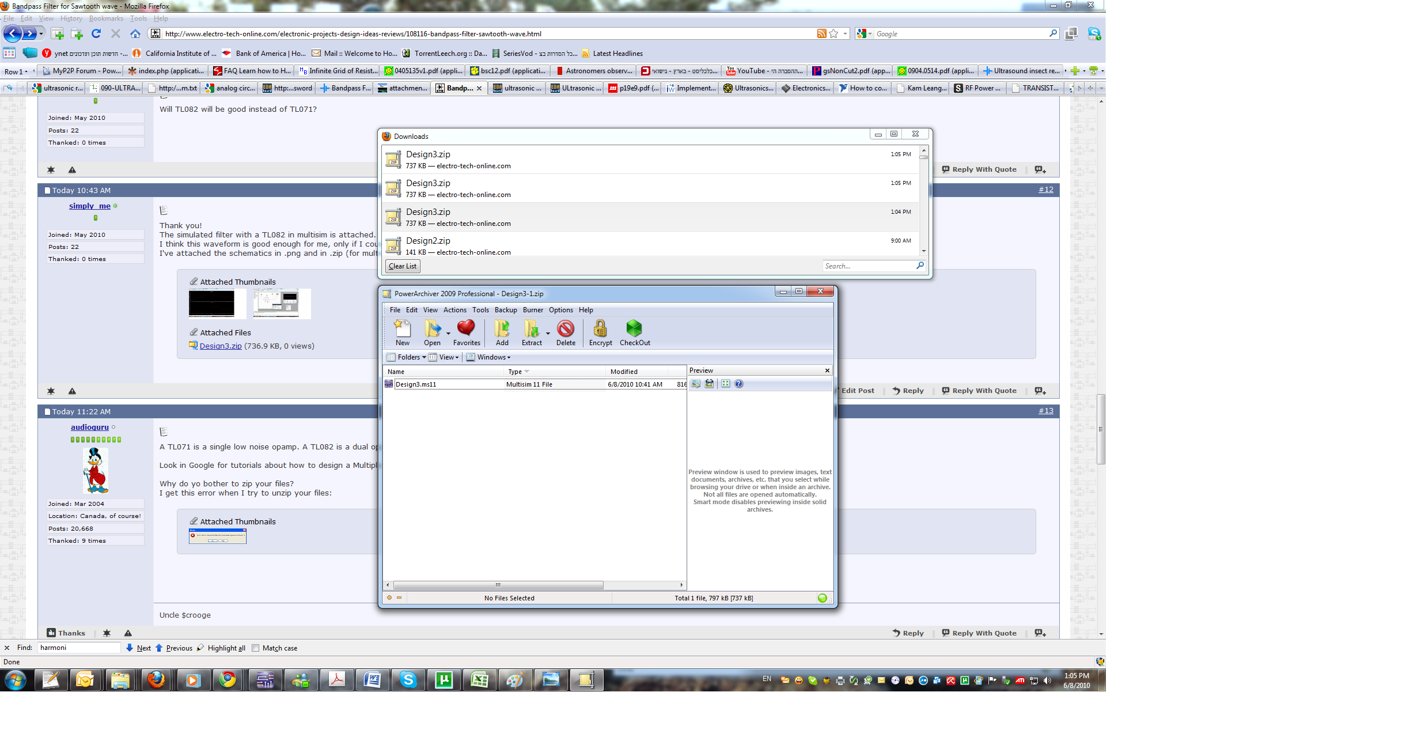
Task: Open Microsoft Word from the taskbar
Action: point(373,680)
